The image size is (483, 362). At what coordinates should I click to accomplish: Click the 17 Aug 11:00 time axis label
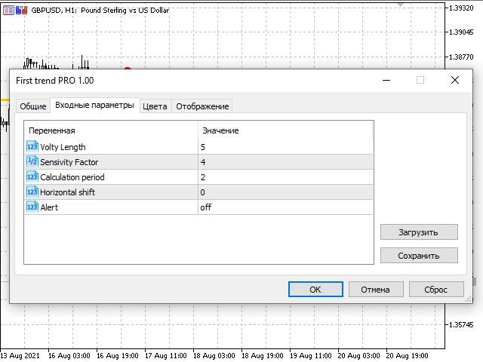click(166, 356)
